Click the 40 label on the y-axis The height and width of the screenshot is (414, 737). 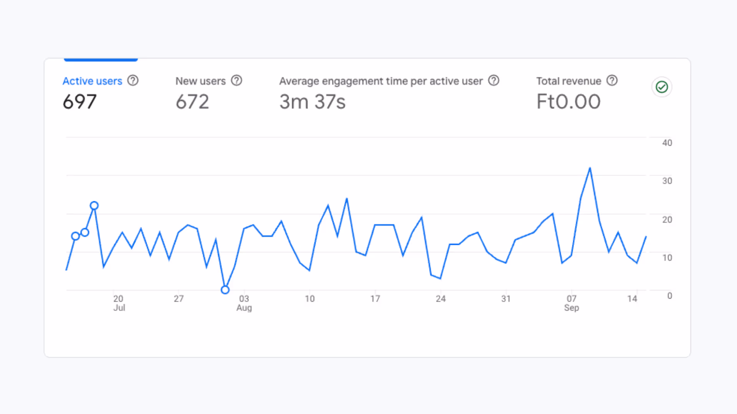click(668, 143)
